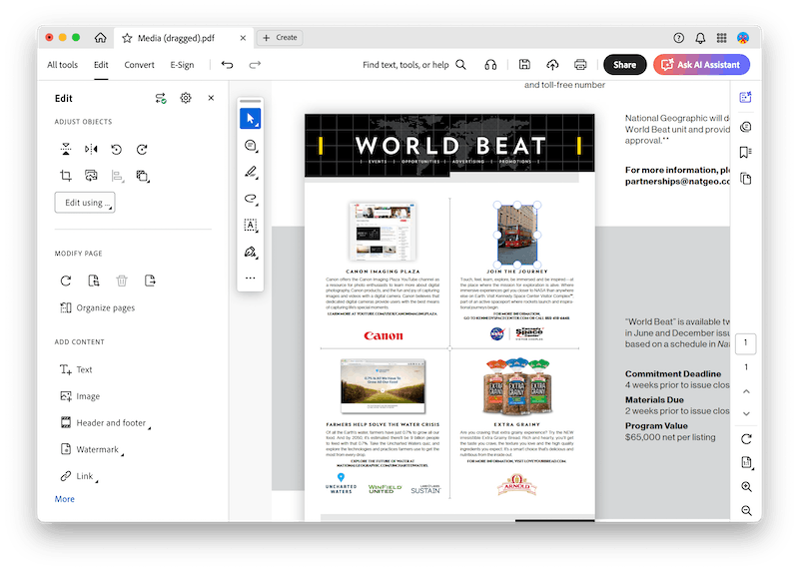Viewport: 799px width, 571px height.
Task: Delete the page using trash icon
Action: 122,281
